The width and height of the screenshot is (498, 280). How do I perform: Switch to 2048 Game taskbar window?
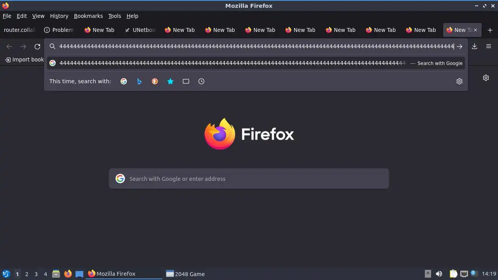[202, 274]
